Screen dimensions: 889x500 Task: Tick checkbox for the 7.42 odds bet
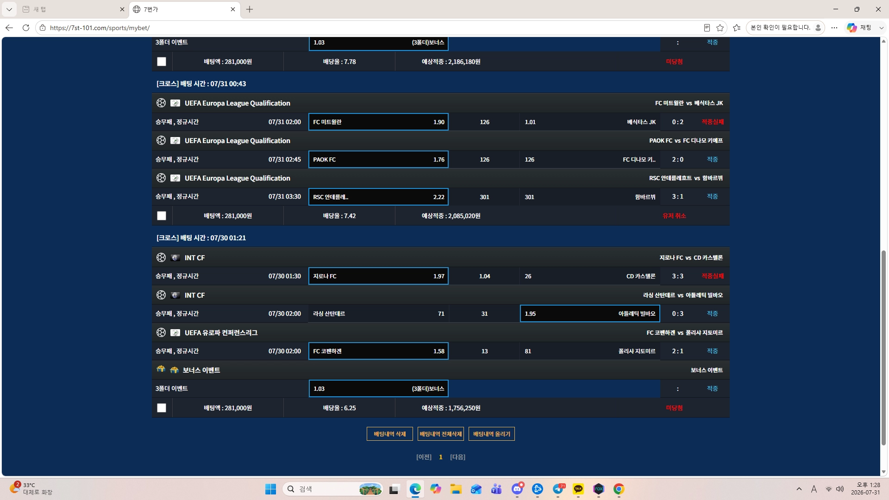[x=162, y=216]
